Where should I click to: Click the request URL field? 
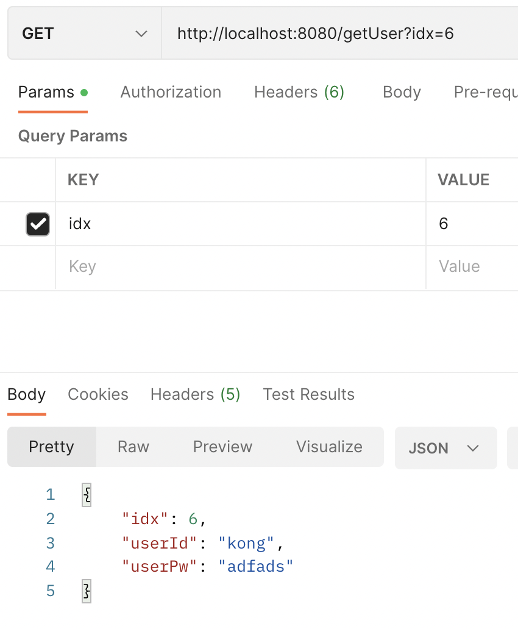tap(335, 34)
